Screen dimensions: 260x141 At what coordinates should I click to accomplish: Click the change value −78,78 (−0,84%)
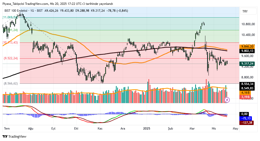(x=117, y=11)
